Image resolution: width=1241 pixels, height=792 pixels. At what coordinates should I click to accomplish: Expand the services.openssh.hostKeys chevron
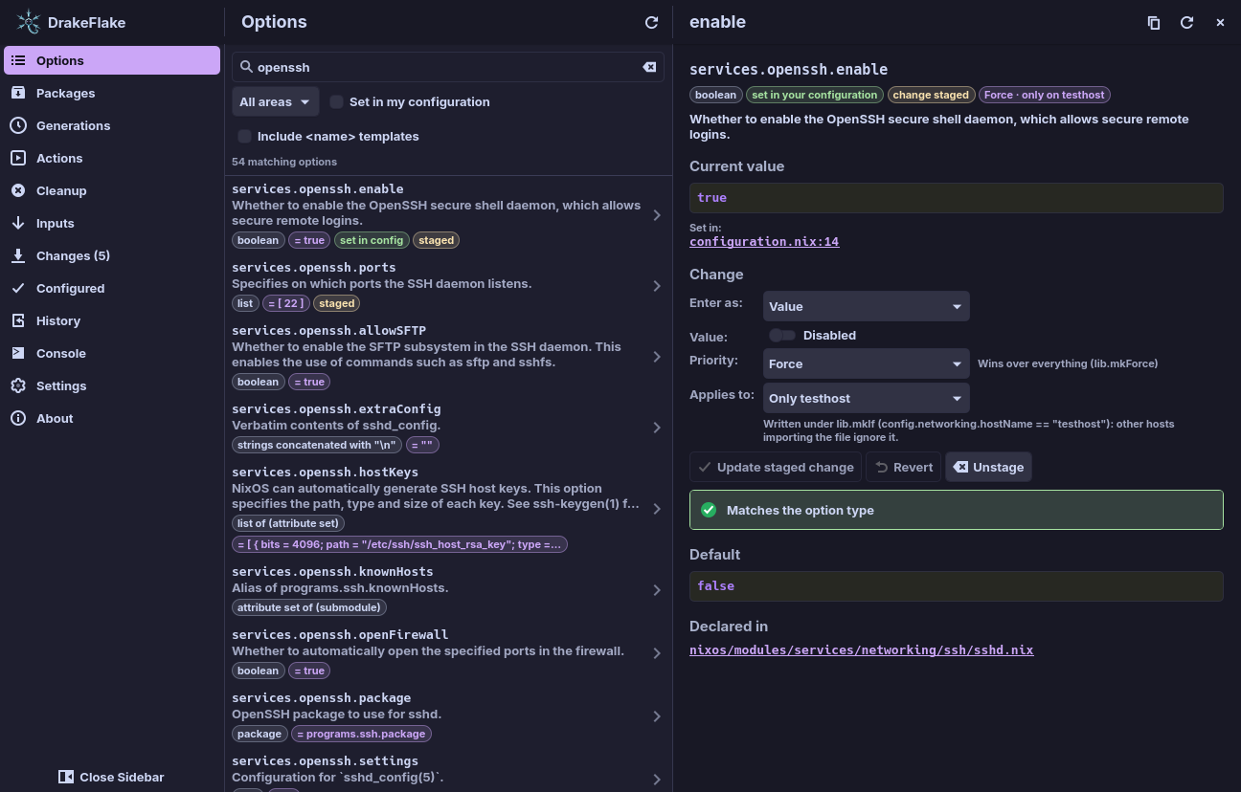[657, 509]
